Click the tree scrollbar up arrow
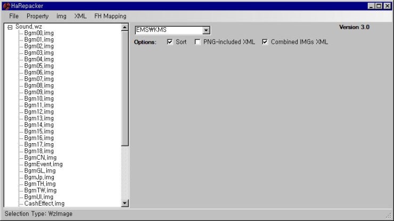The image size is (394, 221). (x=125, y=27)
